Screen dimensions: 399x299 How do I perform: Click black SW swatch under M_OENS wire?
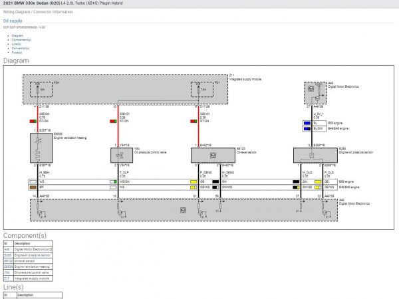215,182
